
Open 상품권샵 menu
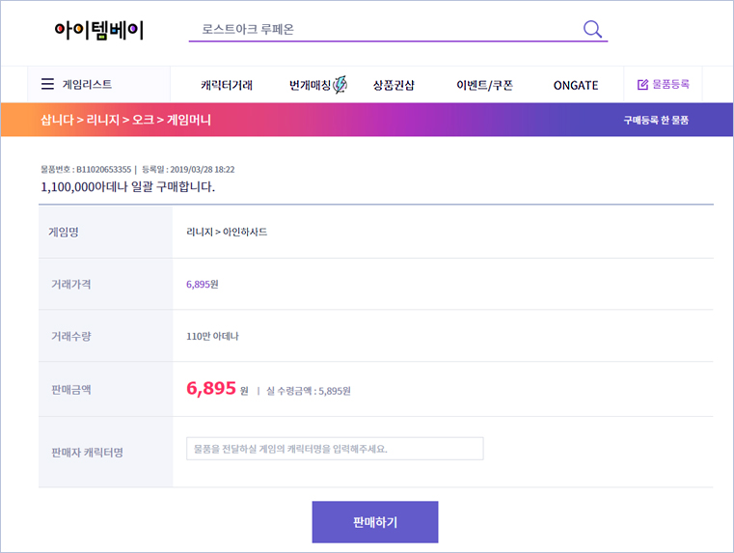tap(394, 85)
